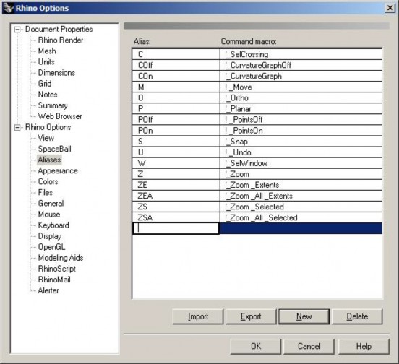399x364 pixels.
Task: Delete the selected alias
Action: [357, 316]
